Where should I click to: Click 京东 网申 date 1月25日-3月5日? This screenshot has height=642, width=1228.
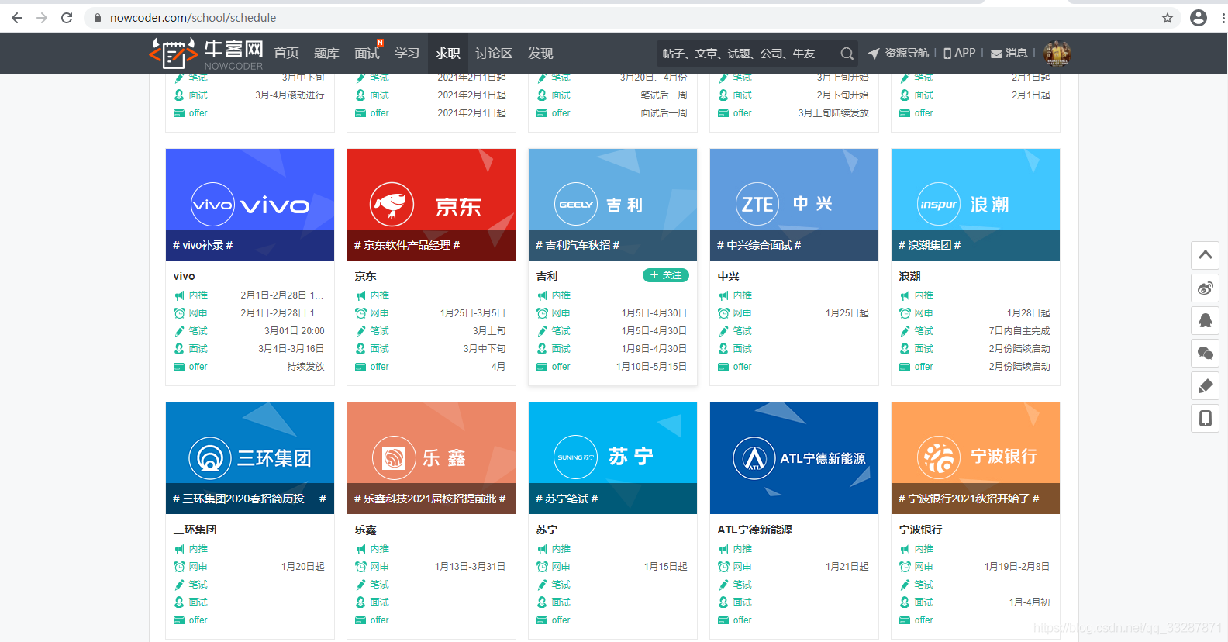pyautogui.click(x=473, y=313)
